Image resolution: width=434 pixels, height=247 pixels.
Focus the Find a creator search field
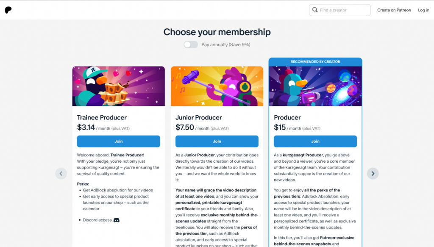(x=339, y=10)
